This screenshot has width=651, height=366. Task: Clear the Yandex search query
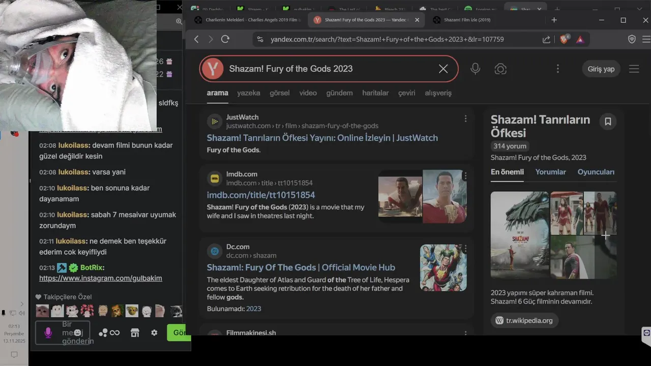(443, 69)
